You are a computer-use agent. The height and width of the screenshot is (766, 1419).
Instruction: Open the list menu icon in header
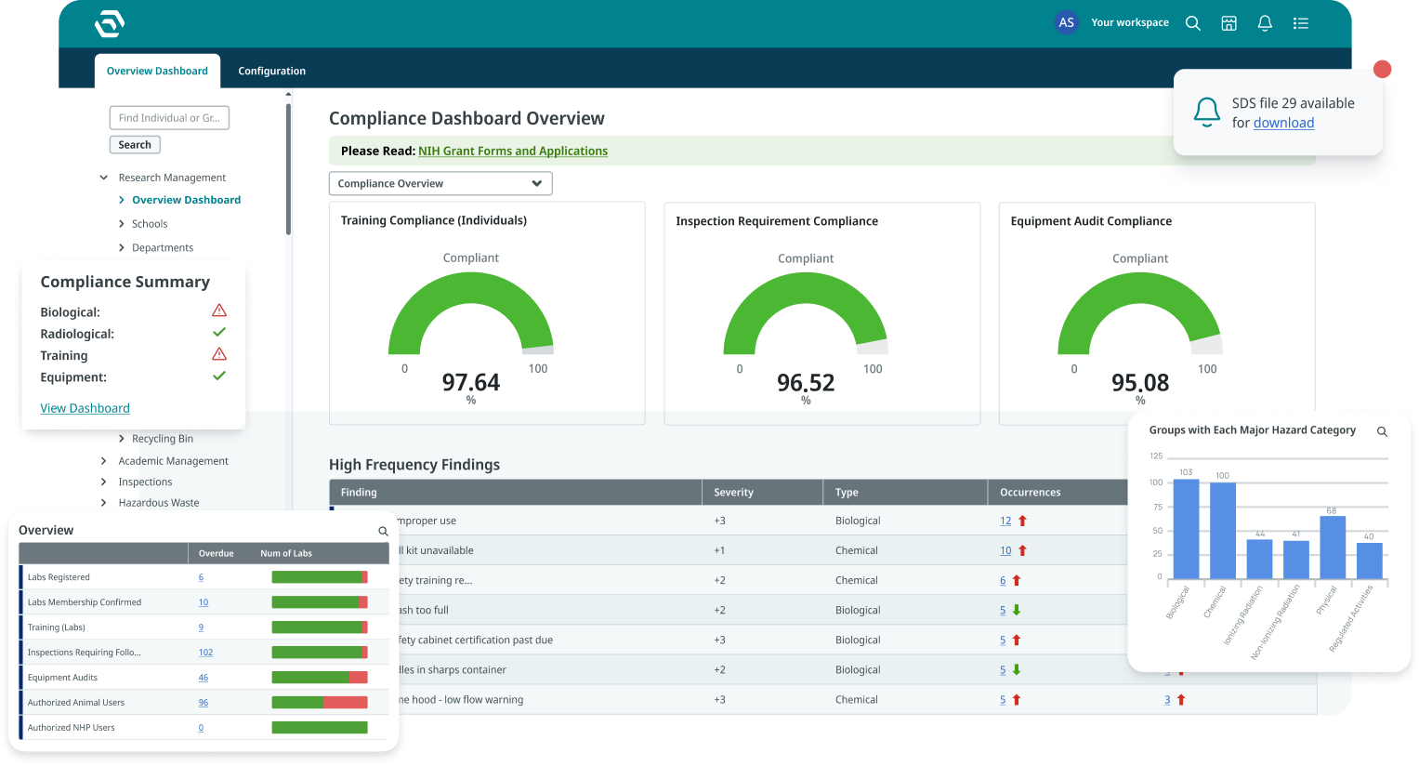tap(1301, 23)
